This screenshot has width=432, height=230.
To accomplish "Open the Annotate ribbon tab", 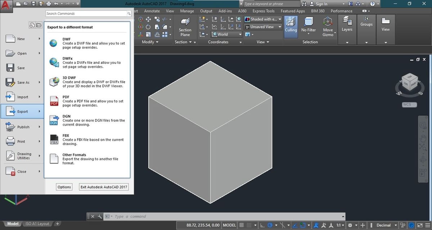I will tap(152, 11).
